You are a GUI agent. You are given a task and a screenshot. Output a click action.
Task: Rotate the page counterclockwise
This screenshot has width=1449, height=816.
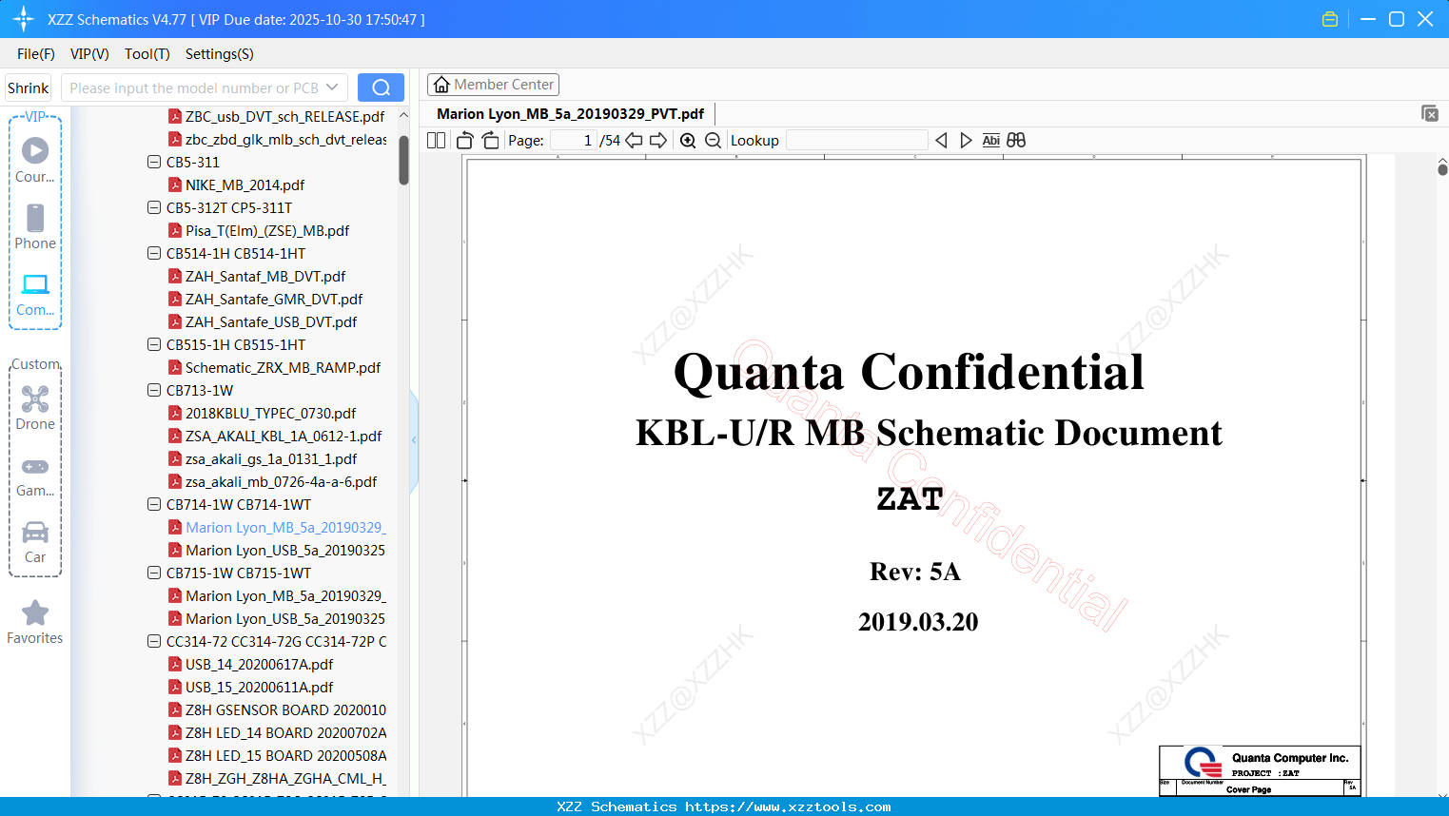465,141
